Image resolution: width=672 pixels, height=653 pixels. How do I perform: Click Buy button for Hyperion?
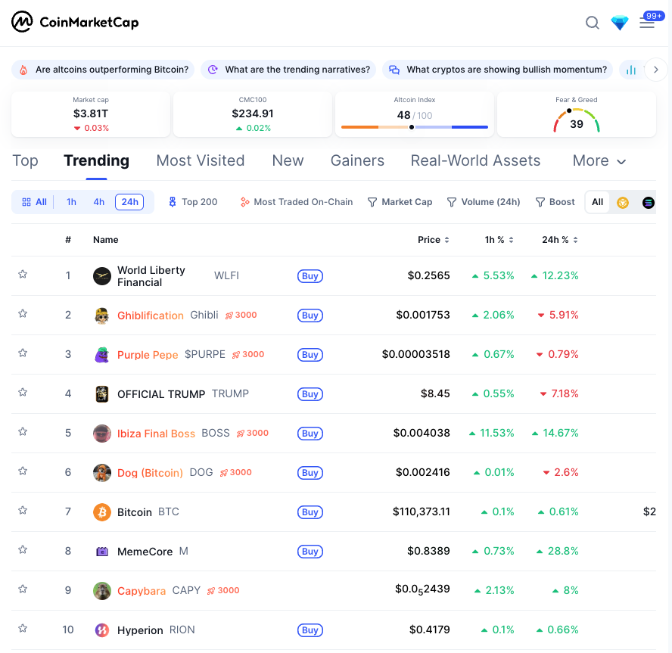(x=310, y=630)
